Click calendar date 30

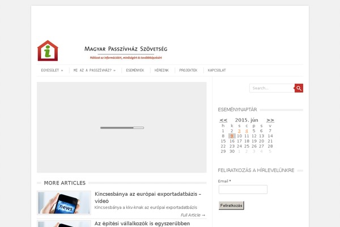(232, 152)
